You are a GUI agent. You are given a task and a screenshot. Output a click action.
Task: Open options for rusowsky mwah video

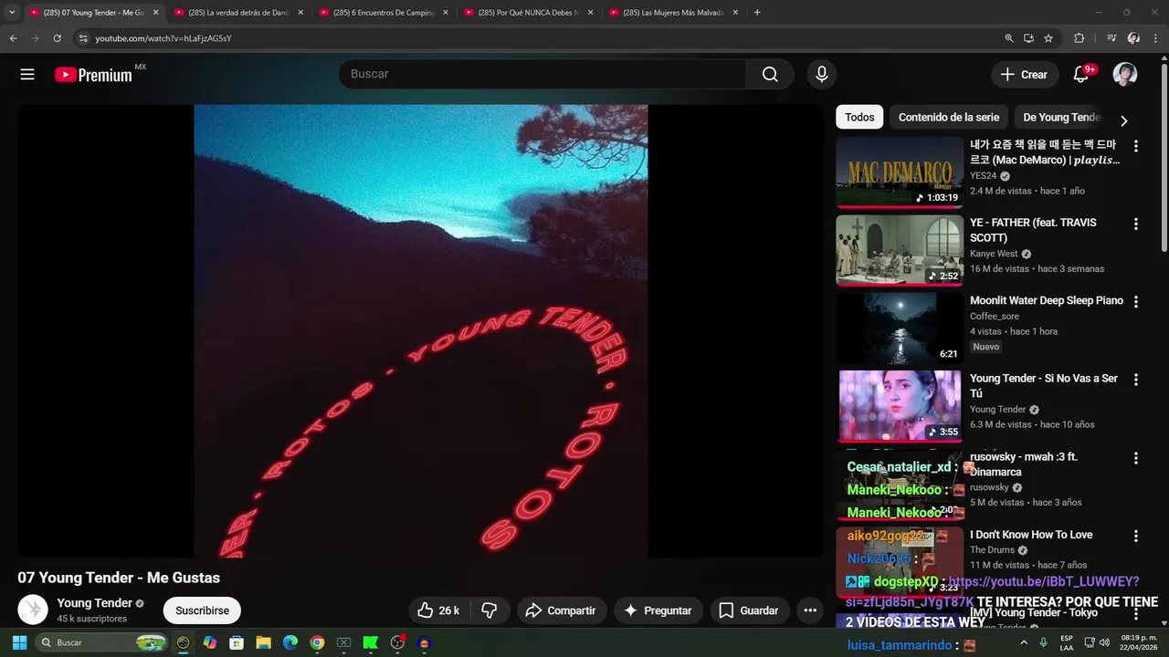pyautogui.click(x=1136, y=458)
